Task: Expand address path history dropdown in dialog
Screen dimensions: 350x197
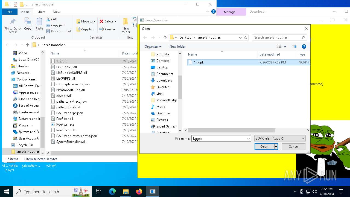Action: click(240, 37)
